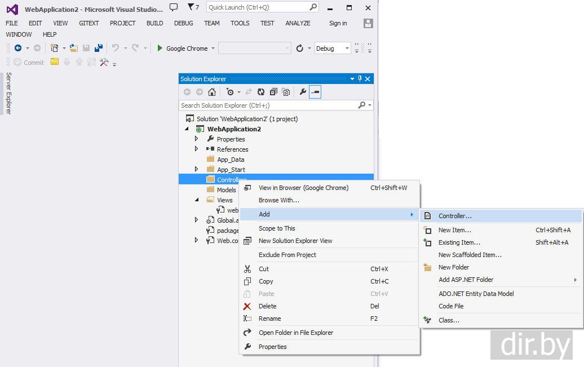
Task: Expand the References tree node
Action: point(196,149)
